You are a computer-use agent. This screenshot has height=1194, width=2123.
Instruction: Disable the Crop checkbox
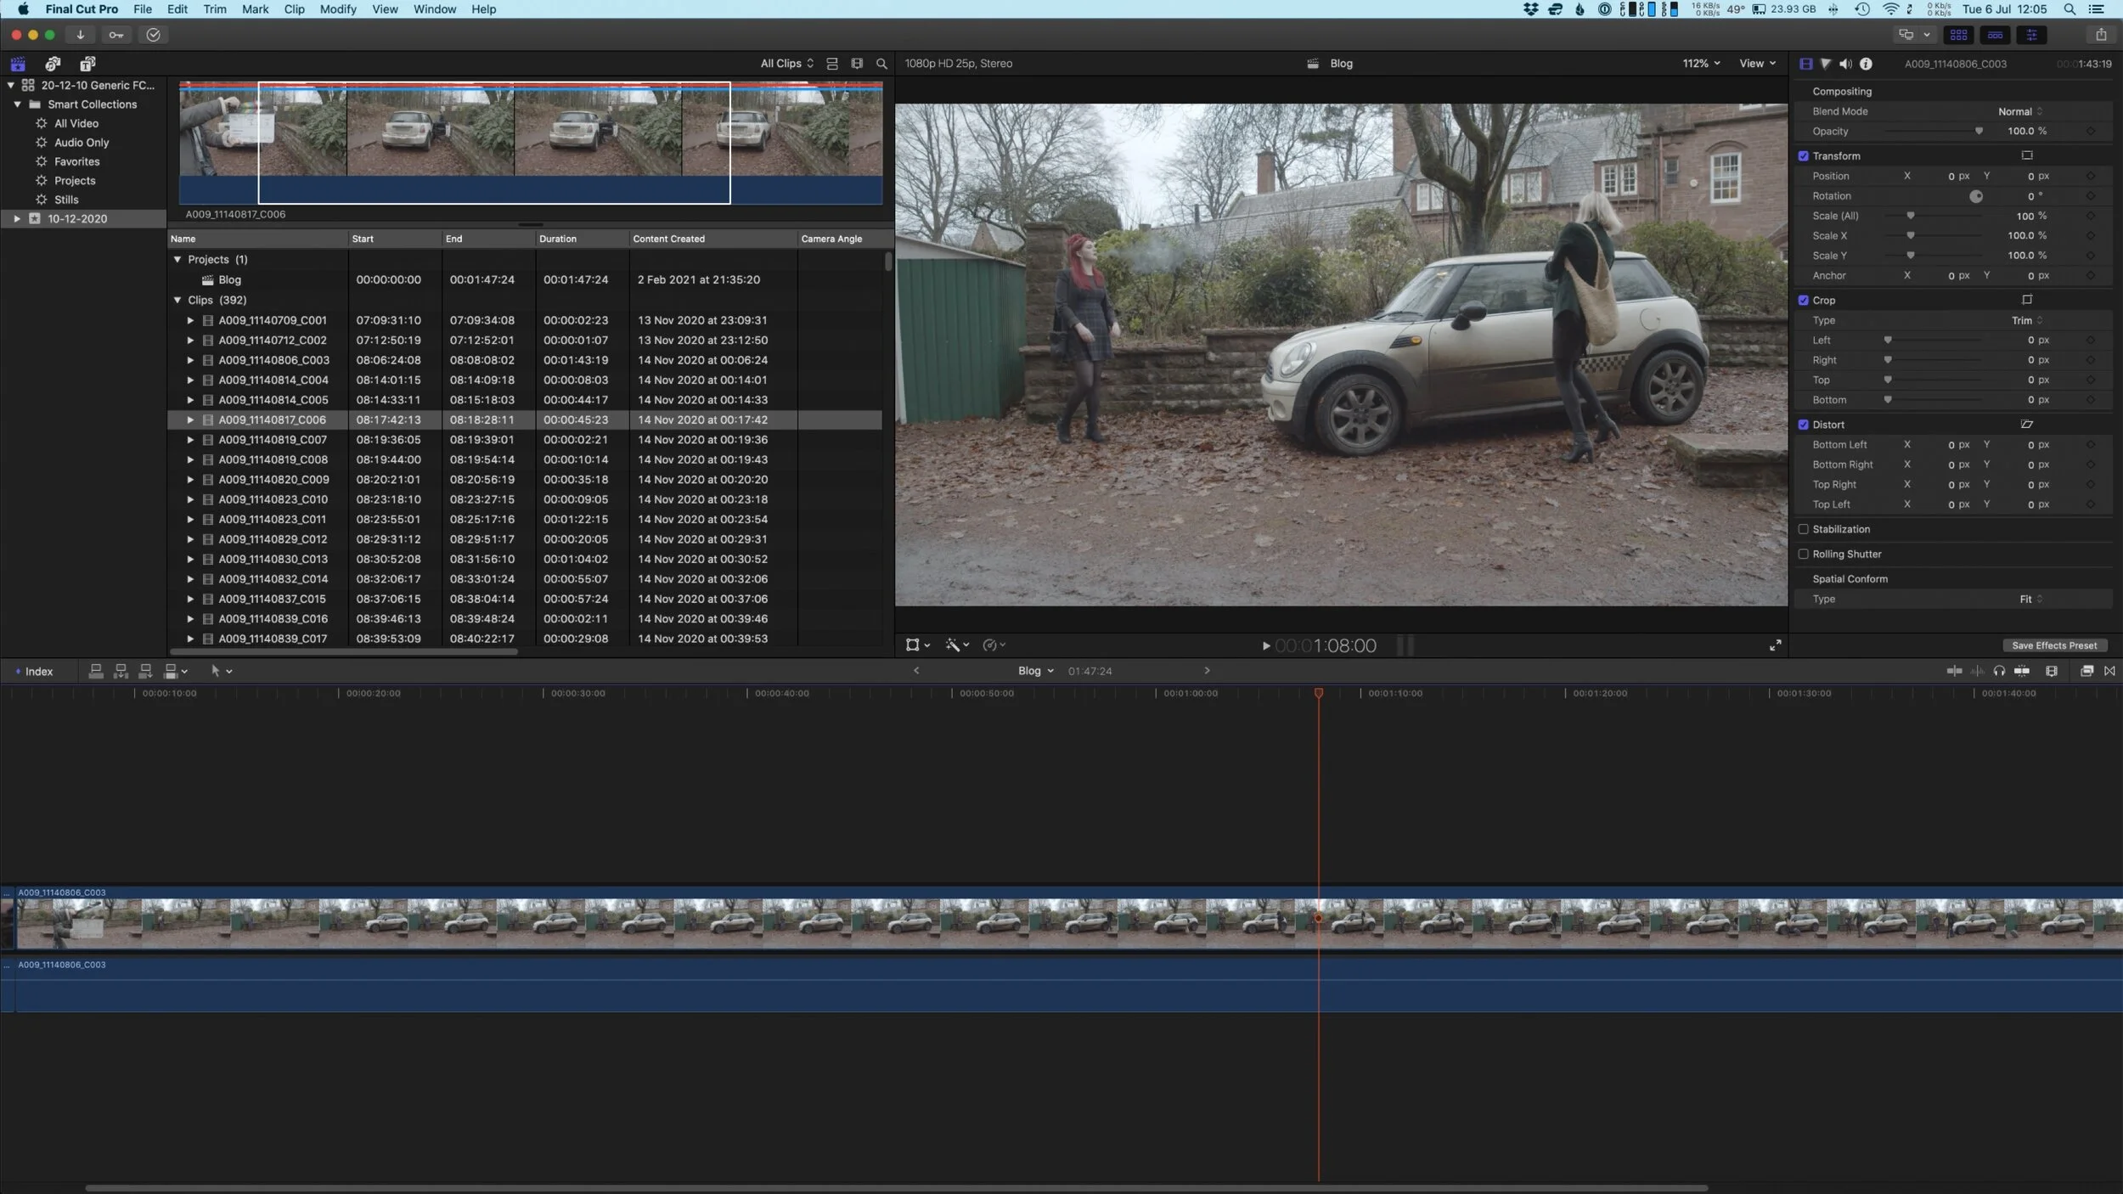tap(1803, 301)
